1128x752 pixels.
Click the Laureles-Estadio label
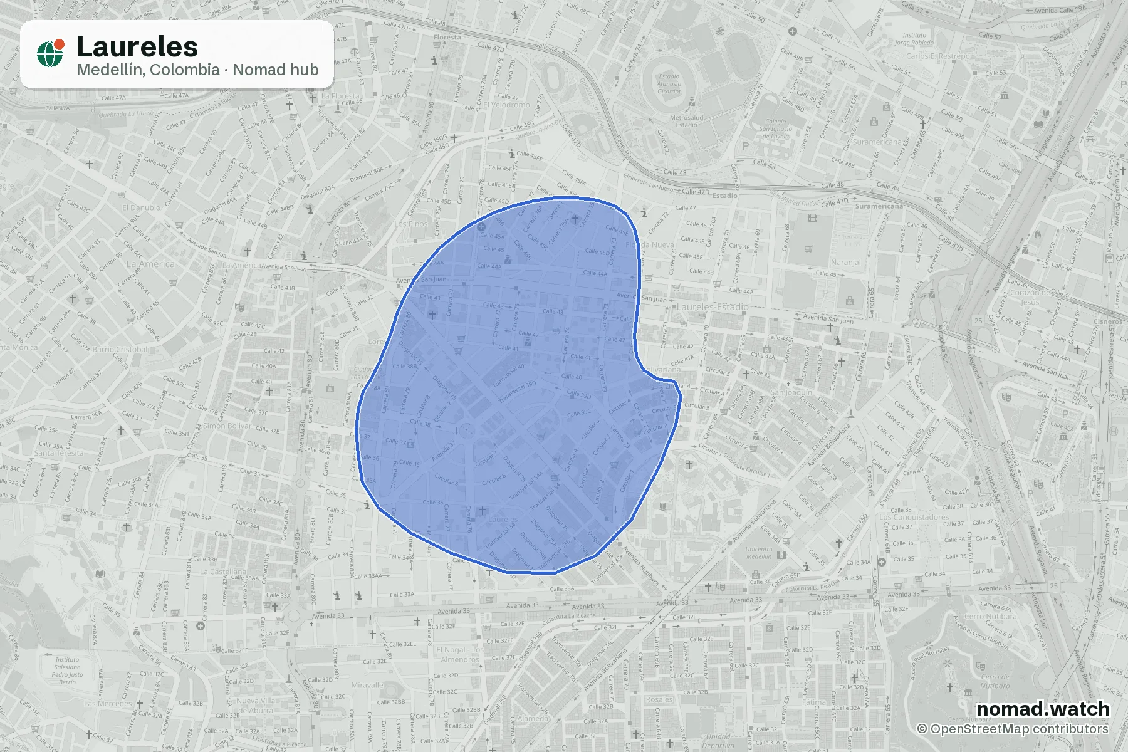(x=713, y=307)
